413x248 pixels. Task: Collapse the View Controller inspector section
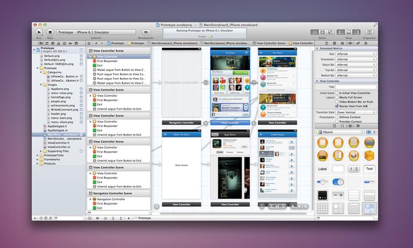(317, 81)
